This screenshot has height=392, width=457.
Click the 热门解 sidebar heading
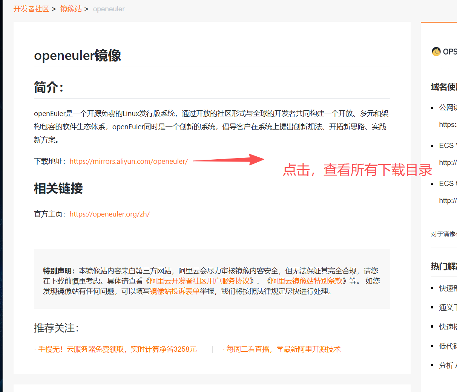point(444,267)
